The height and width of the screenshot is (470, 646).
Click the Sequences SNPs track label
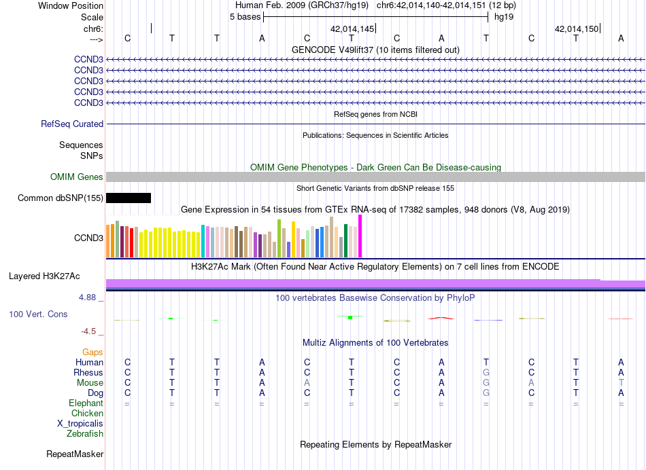pyautogui.click(x=81, y=150)
